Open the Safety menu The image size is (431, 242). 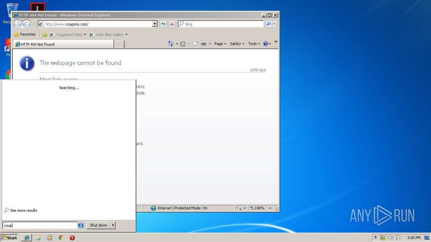point(237,44)
